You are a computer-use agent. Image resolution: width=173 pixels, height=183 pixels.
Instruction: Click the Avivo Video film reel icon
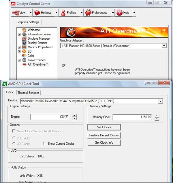pyautogui.click(x=24, y=60)
